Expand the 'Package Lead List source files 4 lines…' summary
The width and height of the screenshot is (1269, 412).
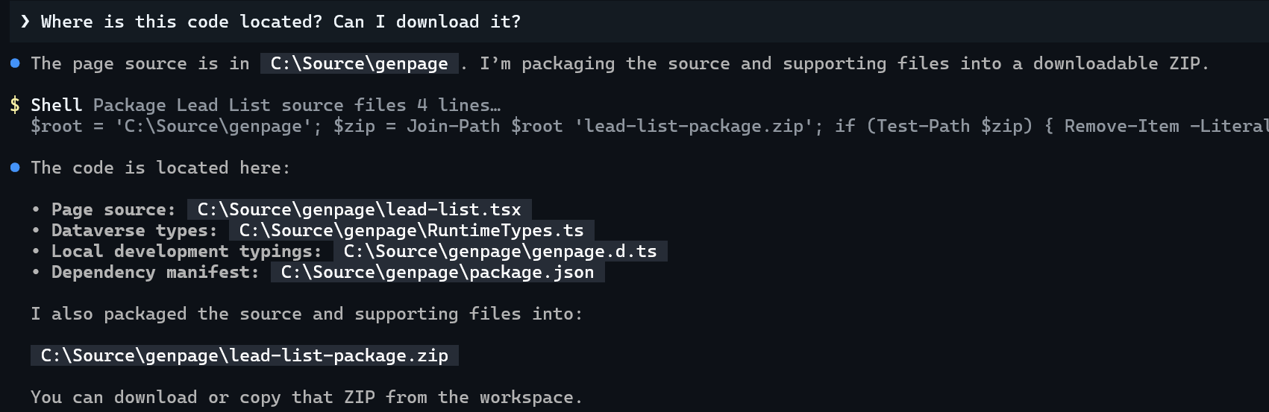[x=297, y=105]
